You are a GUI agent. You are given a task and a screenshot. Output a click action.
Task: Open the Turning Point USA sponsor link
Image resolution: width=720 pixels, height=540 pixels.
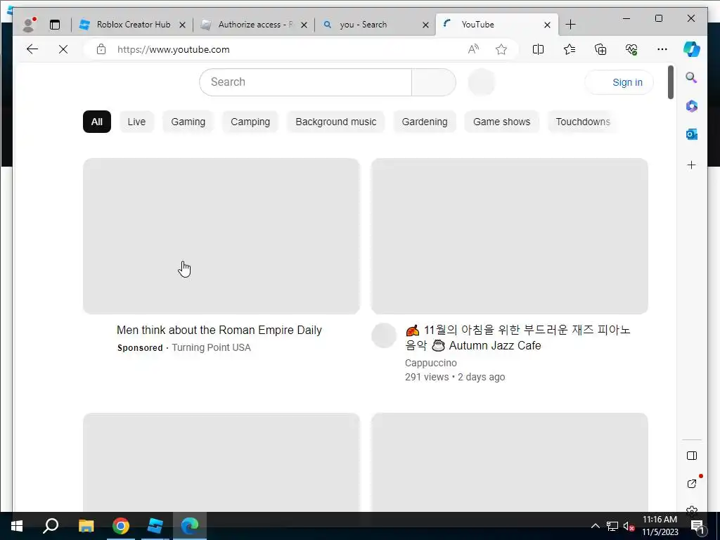pos(211,347)
